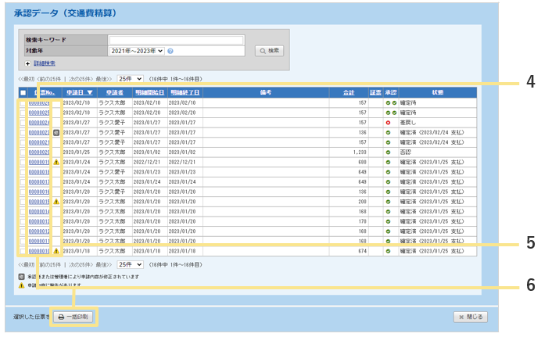Image resolution: width=552 pixels, height=337 pixels.
Task: Toggle the select-all checkbox in the table header
Action: [x=23, y=92]
